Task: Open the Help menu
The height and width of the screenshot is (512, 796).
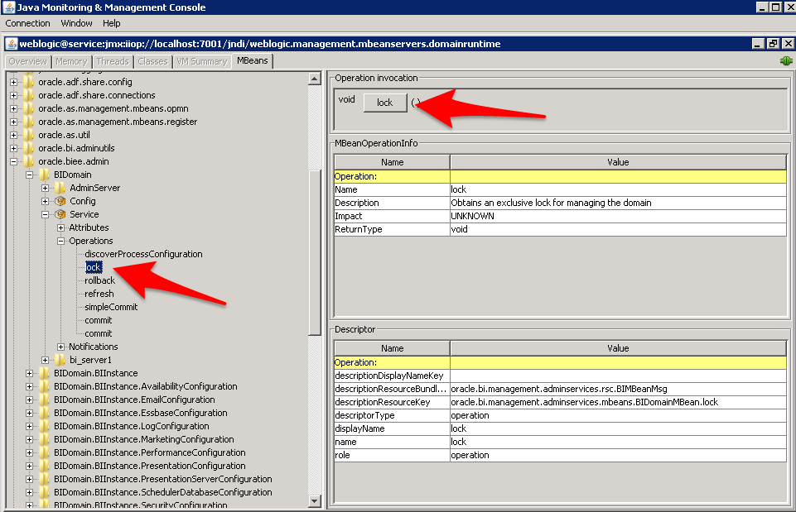Action: pos(111,23)
